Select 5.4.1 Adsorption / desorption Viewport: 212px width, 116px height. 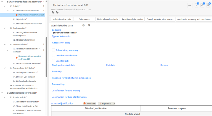pyautogui.click(x=25, y=73)
